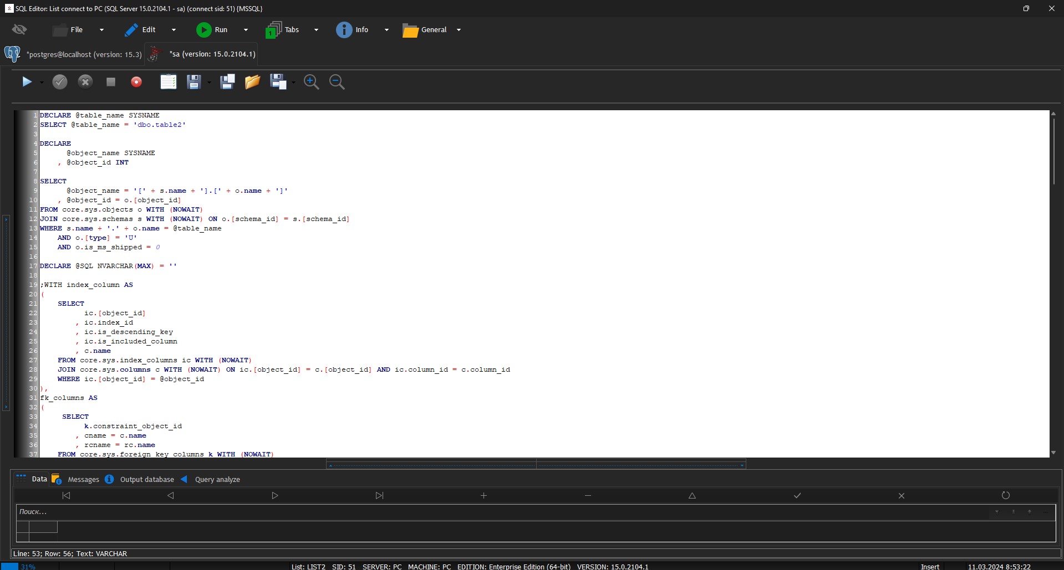The height and width of the screenshot is (570, 1064).
Task: Zoom in with the magnifier plus icon
Action: 311,82
